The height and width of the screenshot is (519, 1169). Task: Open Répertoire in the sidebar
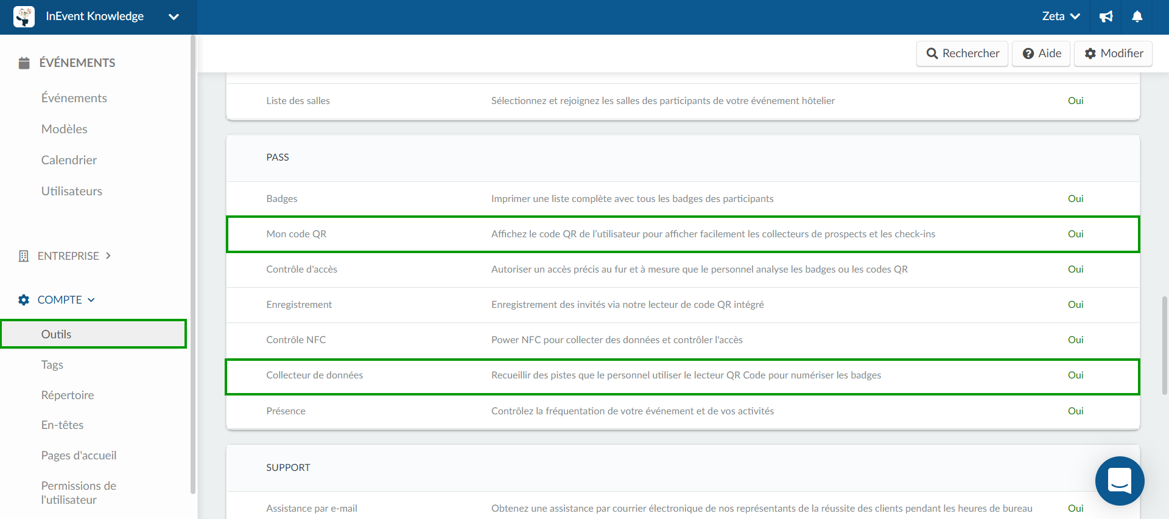(68, 395)
